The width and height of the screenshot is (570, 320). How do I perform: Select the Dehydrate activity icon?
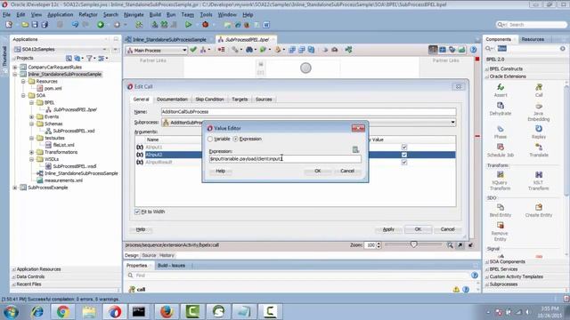tap(501, 105)
